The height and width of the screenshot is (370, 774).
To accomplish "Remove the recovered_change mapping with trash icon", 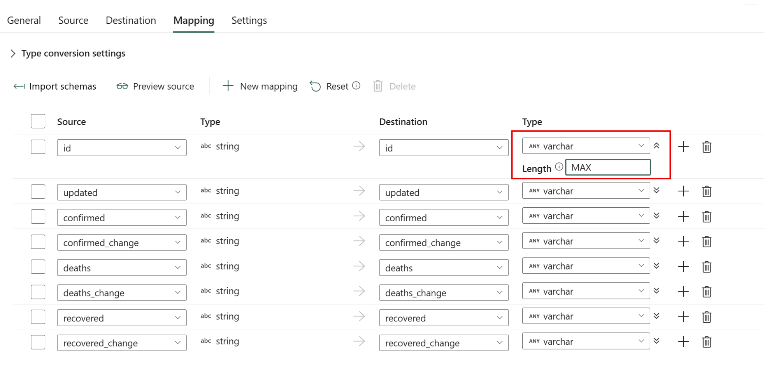I will [x=706, y=342].
